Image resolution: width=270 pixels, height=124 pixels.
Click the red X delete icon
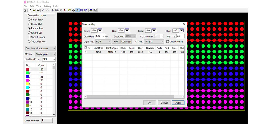(x=65, y=10)
